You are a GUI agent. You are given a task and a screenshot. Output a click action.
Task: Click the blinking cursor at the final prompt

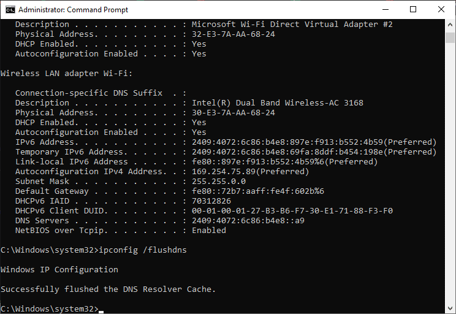point(101,309)
